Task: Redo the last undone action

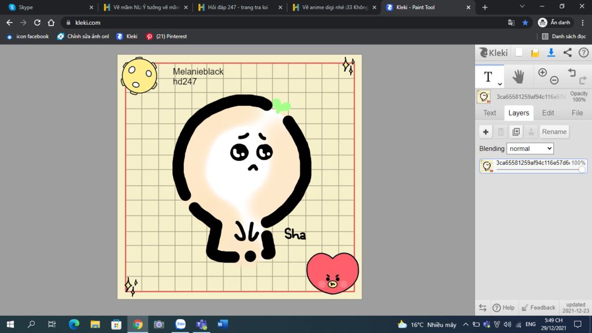Action: (x=583, y=80)
